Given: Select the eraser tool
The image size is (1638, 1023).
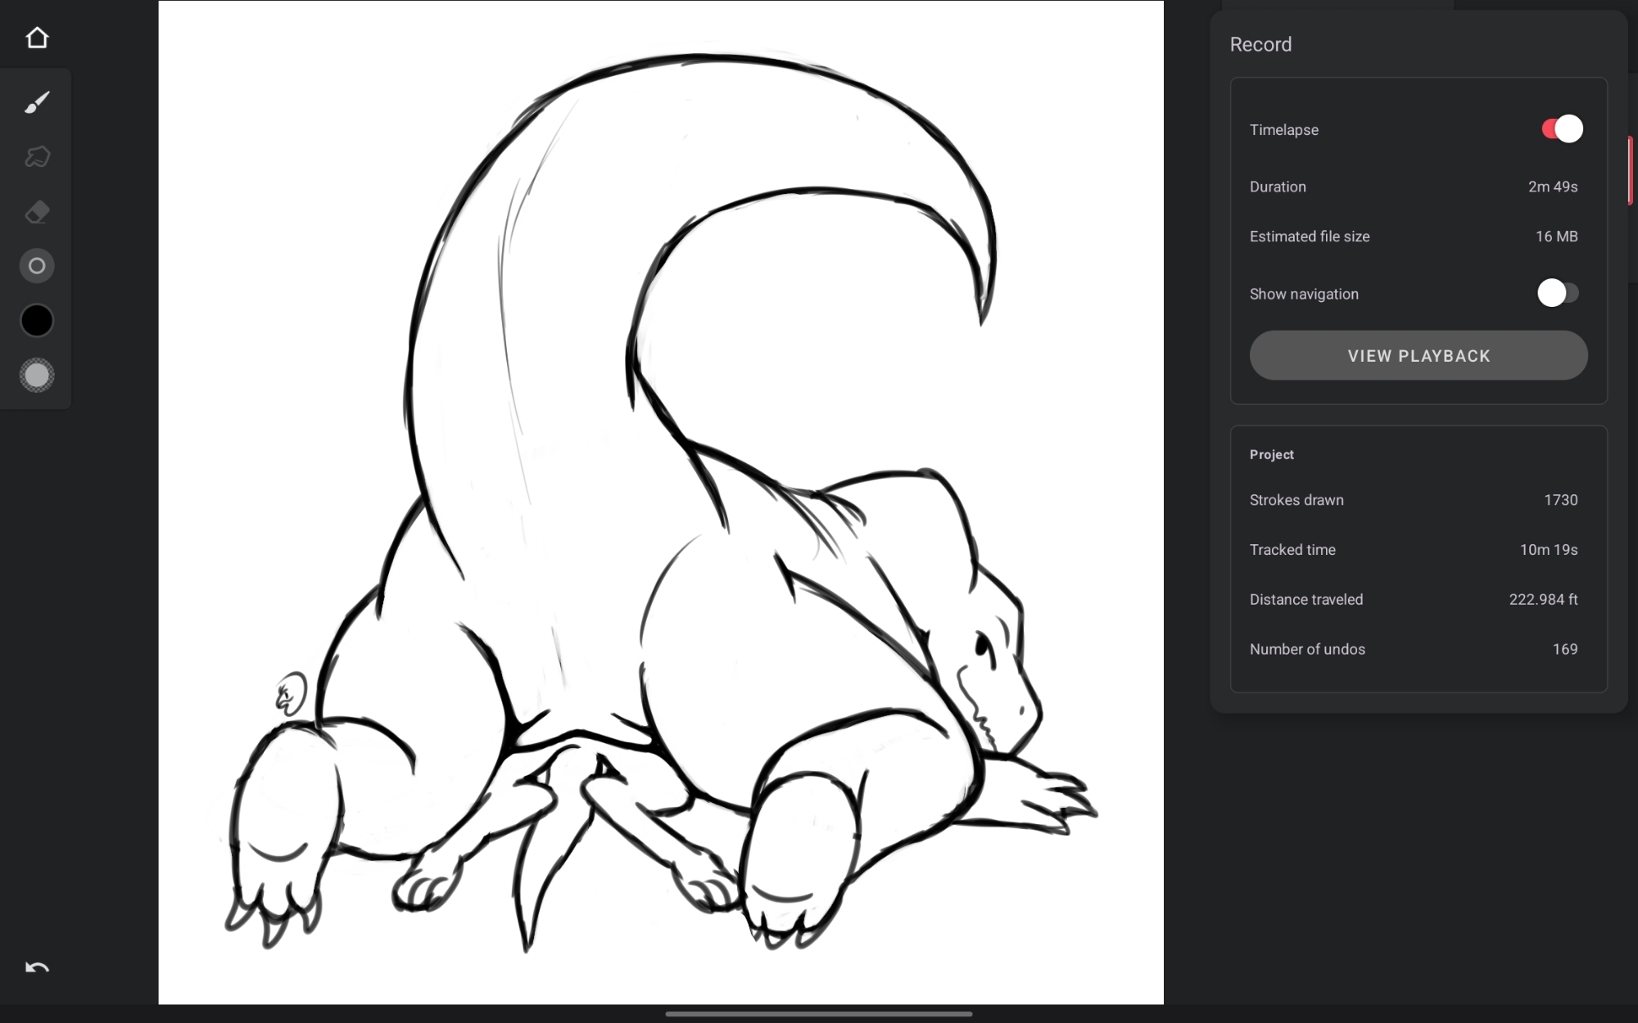Looking at the screenshot, I should [37, 212].
